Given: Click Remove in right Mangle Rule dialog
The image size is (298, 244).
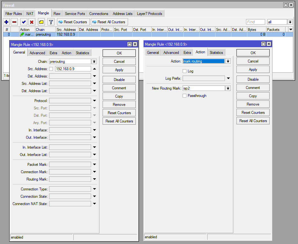Looking at the screenshot, I should [x=253, y=104].
